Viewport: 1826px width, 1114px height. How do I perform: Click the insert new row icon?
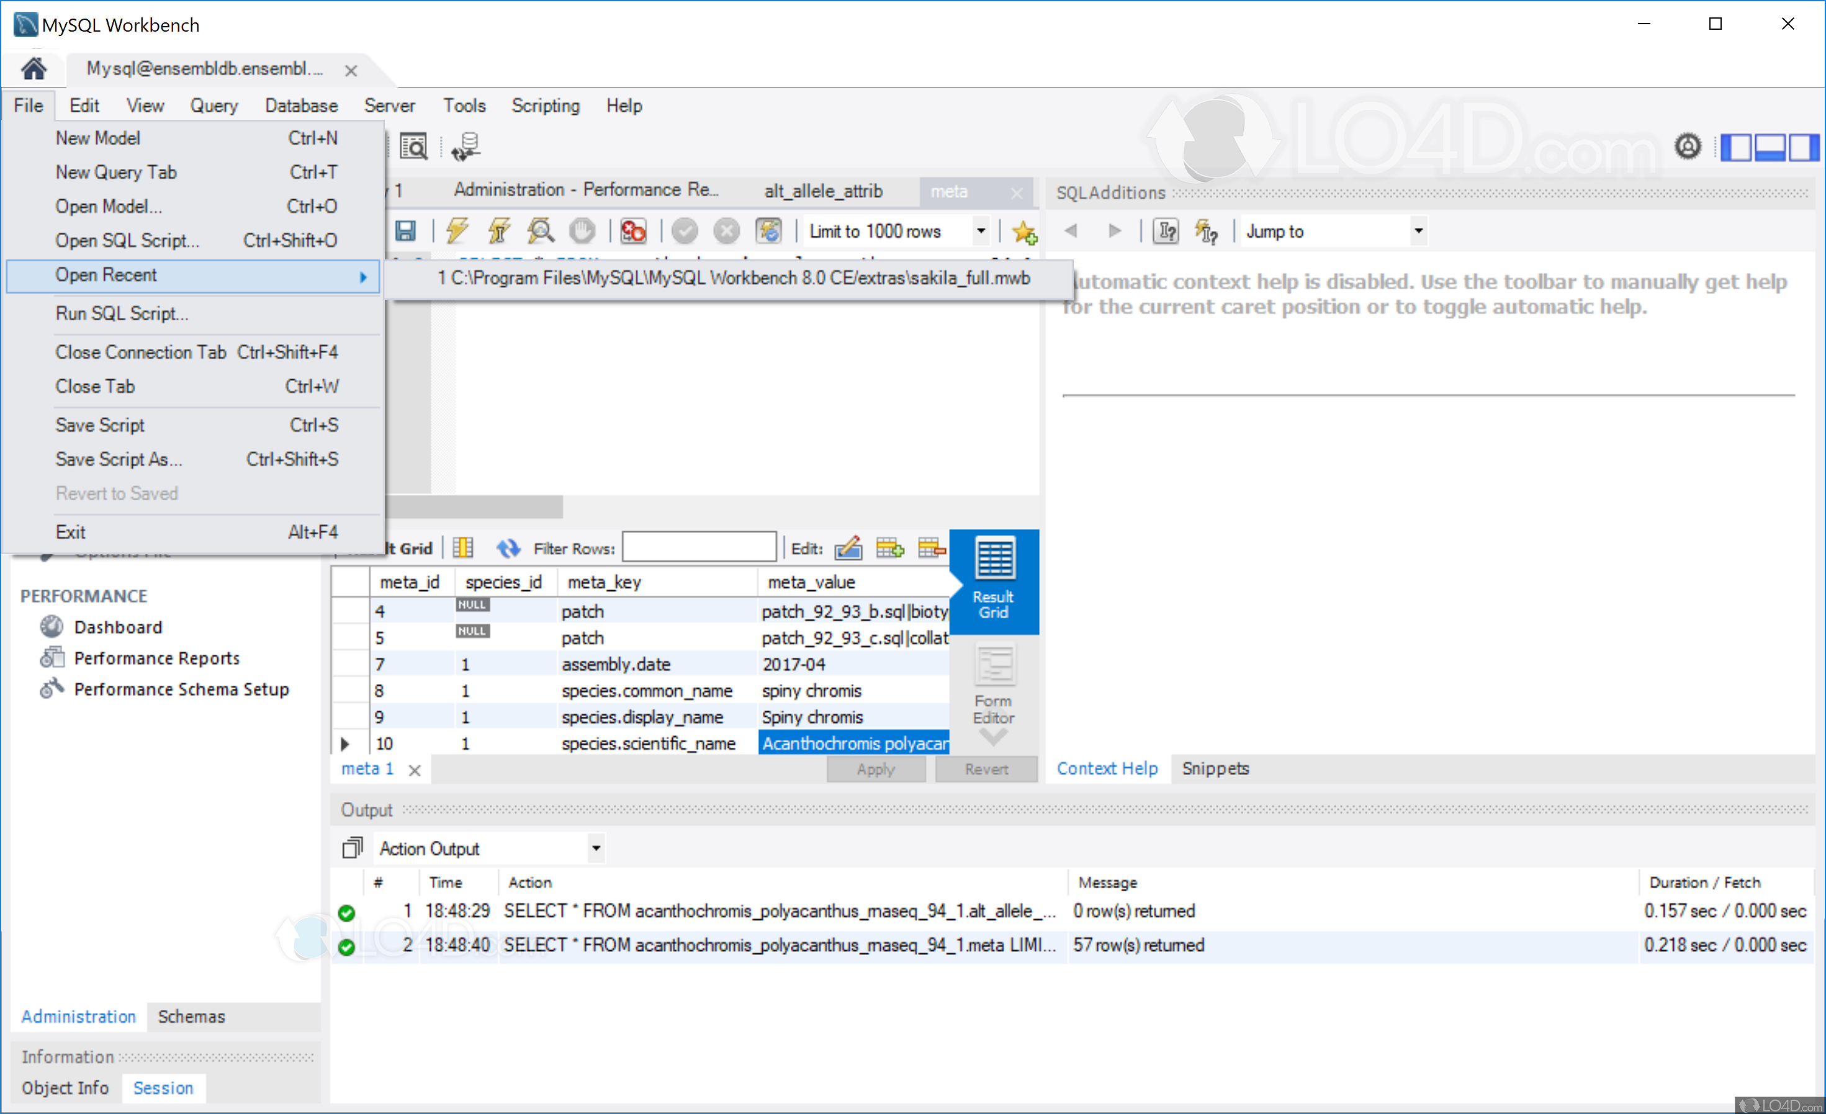point(890,548)
